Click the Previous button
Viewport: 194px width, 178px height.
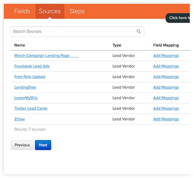[22, 145]
